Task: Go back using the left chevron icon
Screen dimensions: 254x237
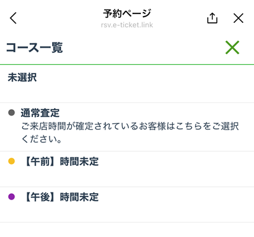Action: (13, 18)
